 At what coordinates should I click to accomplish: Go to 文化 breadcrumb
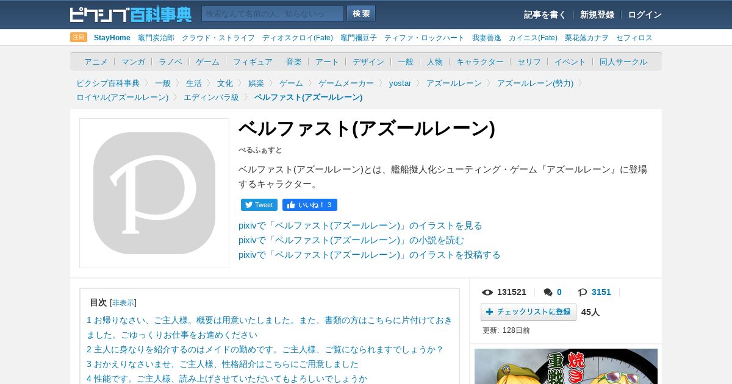(x=225, y=83)
